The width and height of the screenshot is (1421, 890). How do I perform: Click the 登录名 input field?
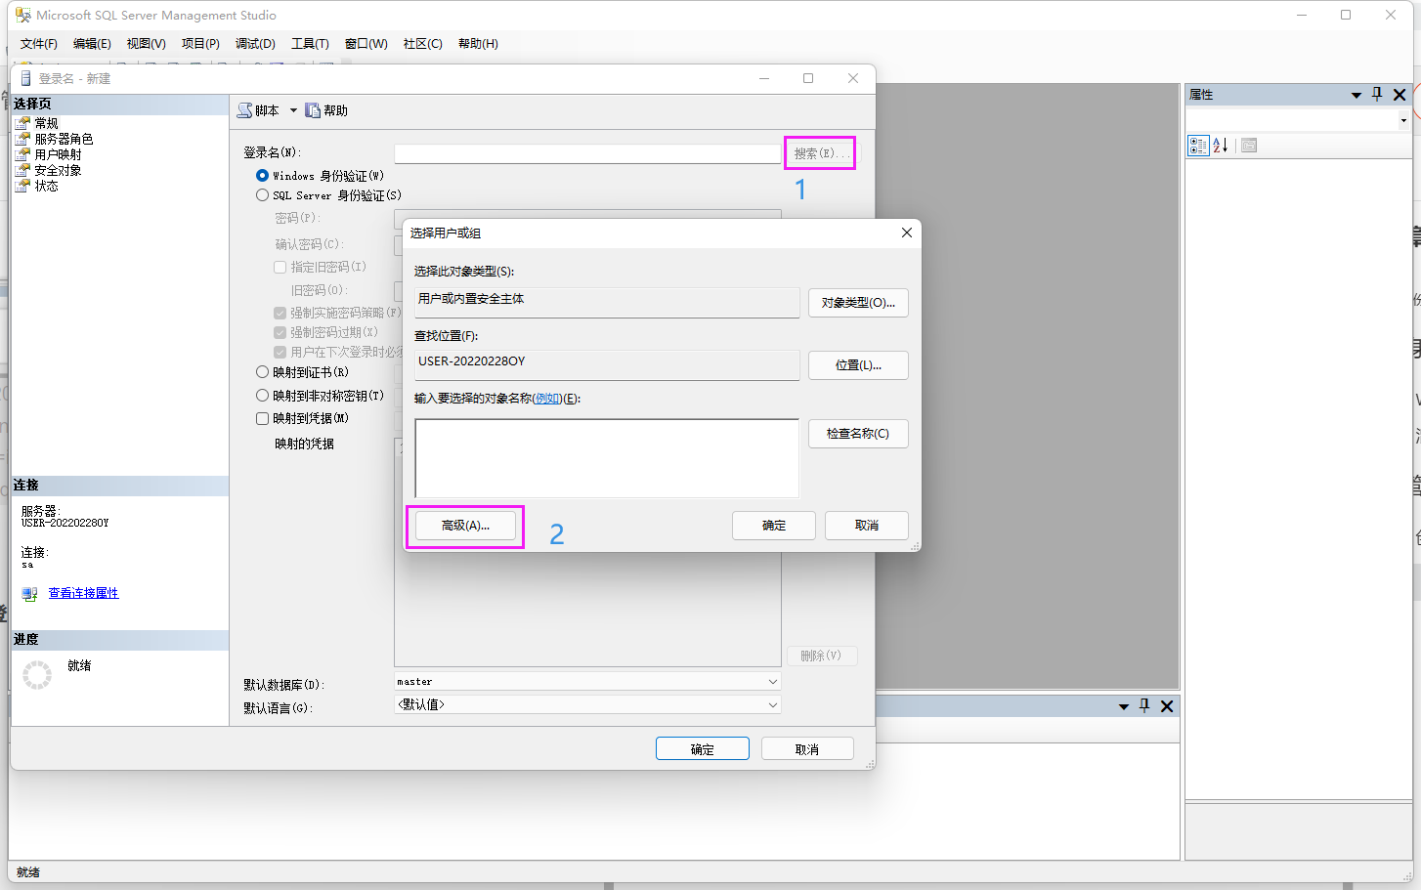(x=587, y=153)
